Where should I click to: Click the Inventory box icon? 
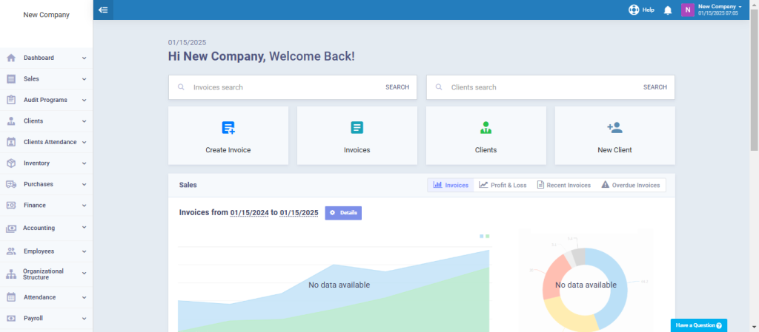(x=11, y=163)
